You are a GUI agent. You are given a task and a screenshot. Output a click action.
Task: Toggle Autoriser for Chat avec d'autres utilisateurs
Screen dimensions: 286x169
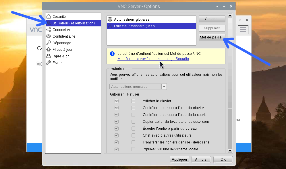[x=117, y=135]
